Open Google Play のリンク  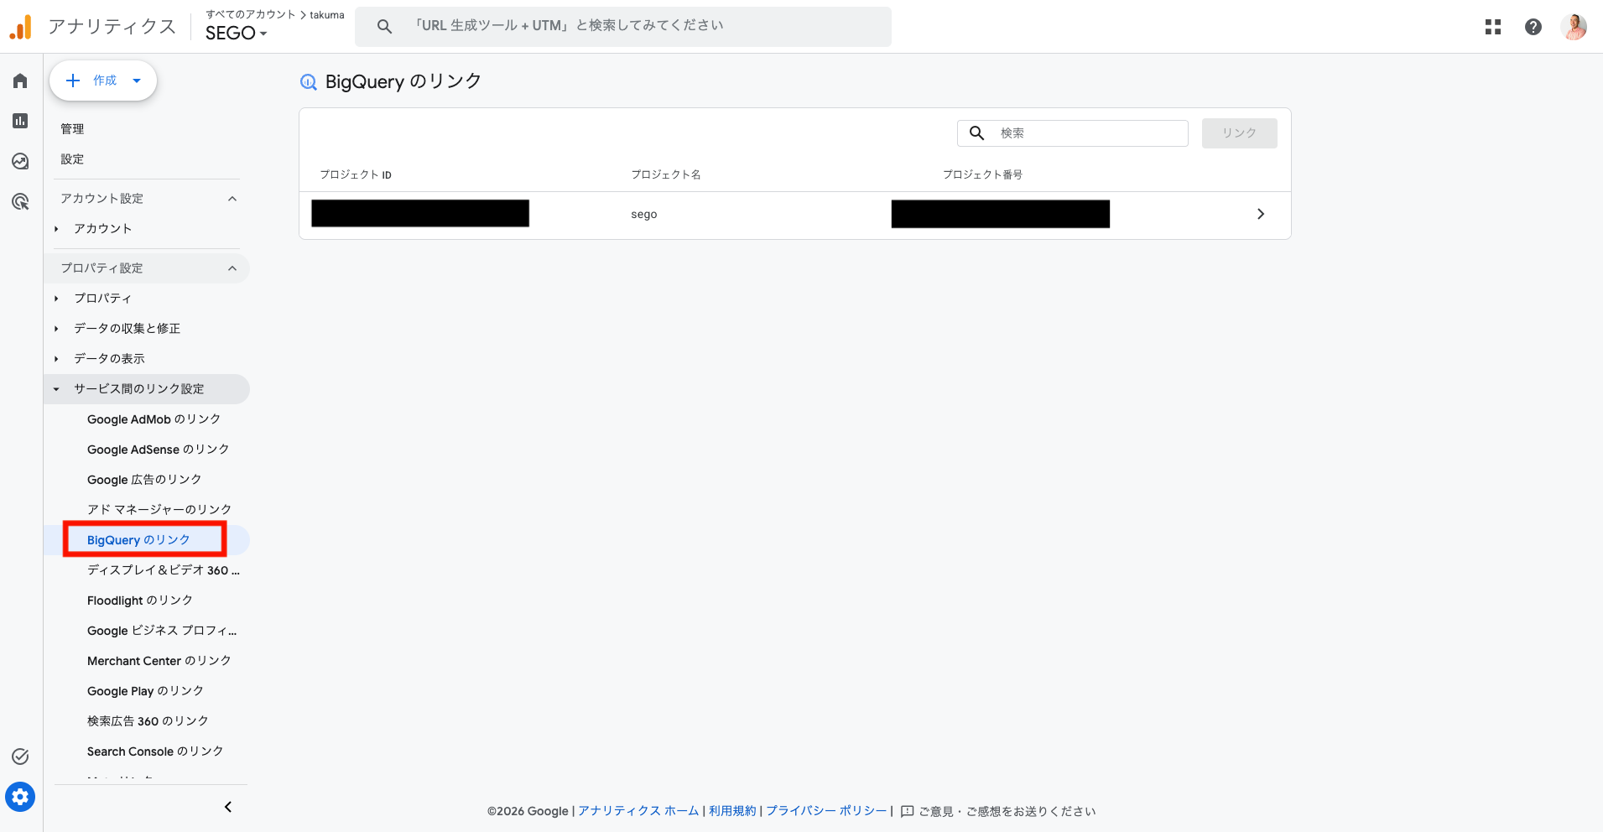pyautogui.click(x=146, y=691)
